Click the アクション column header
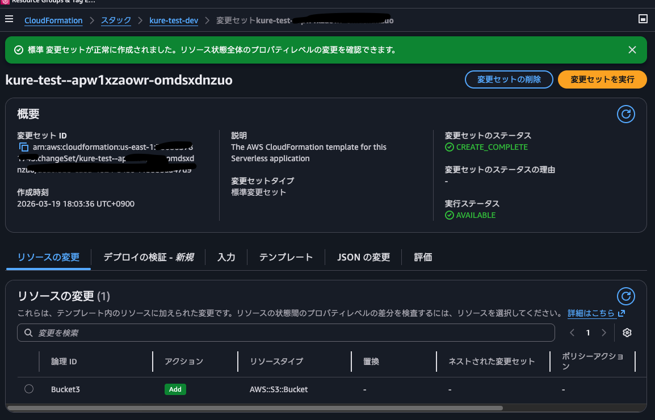 click(183, 362)
